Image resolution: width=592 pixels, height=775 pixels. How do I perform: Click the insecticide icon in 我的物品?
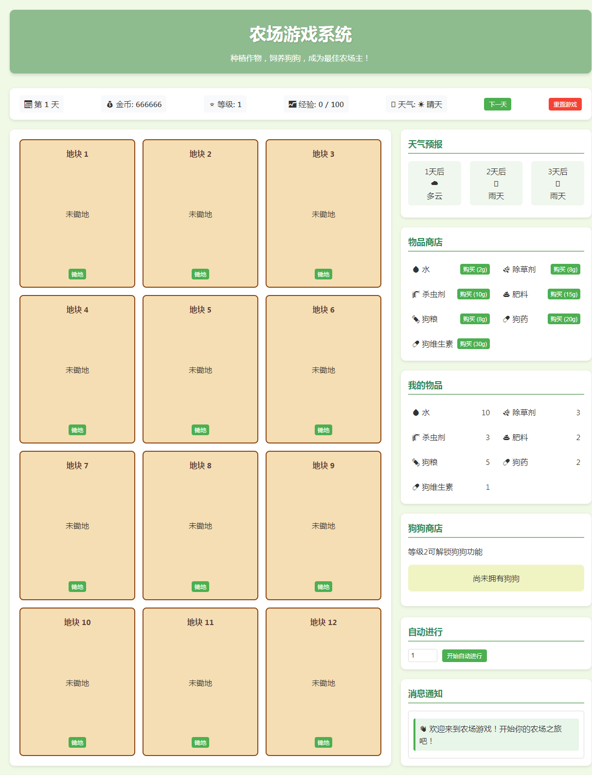tap(415, 438)
